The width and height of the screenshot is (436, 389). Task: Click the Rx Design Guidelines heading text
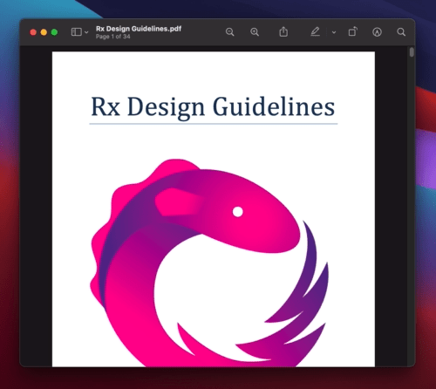coord(213,106)
